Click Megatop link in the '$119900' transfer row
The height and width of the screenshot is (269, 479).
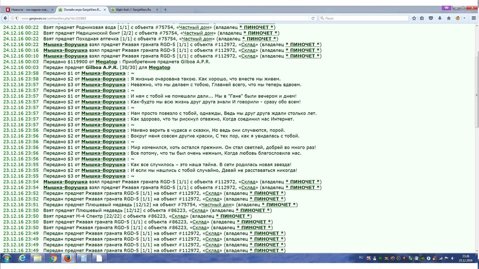(x=106, y=62)
